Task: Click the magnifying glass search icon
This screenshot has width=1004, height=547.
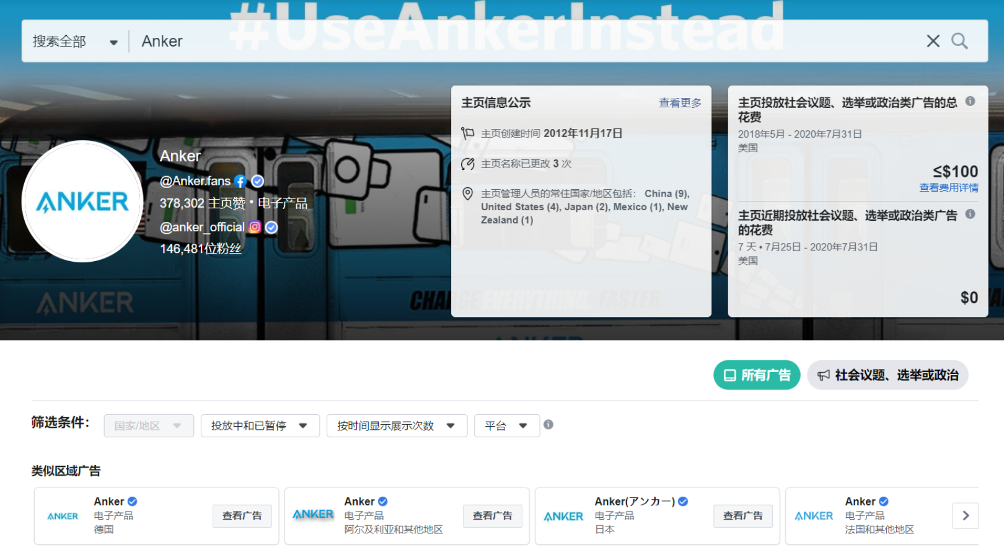Action: pyautogui.click(x=959, y=41)
